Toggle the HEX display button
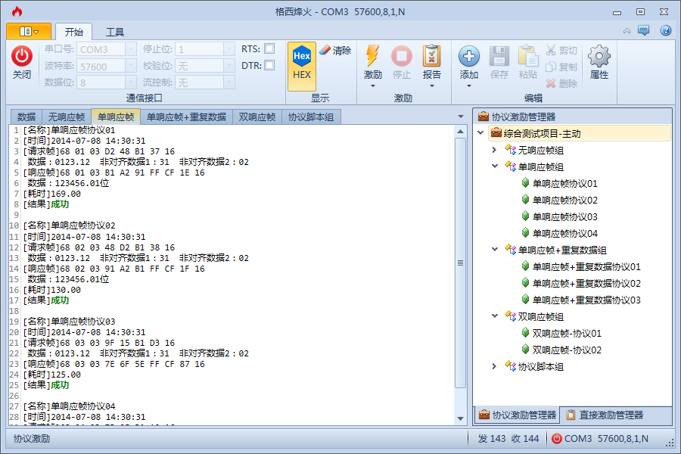 pos(301,66)
